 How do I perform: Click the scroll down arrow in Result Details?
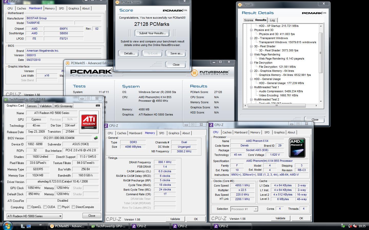[x=321, y=102]
